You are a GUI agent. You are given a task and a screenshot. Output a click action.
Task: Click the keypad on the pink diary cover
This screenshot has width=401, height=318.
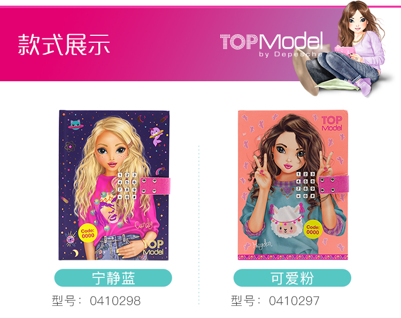305,185
